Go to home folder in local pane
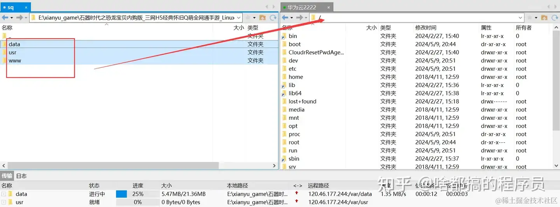Viewport: 560px width, 207px height. (262, 18)
